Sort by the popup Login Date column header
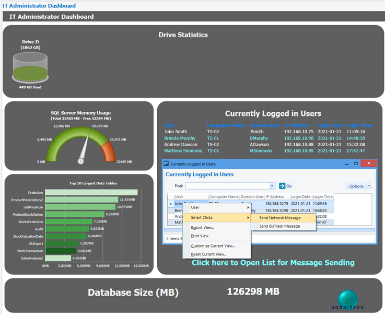385x315 pixels. (301, 196)
